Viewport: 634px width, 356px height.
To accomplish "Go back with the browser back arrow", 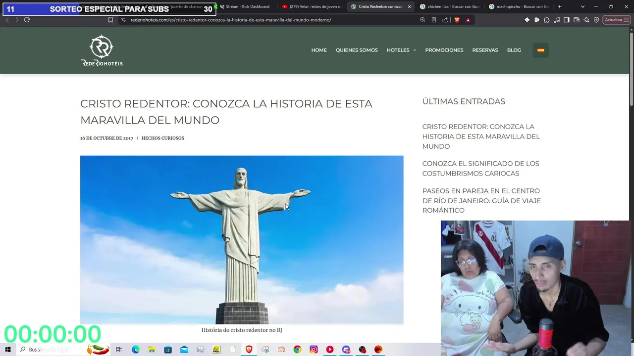I will pos(7,20).
